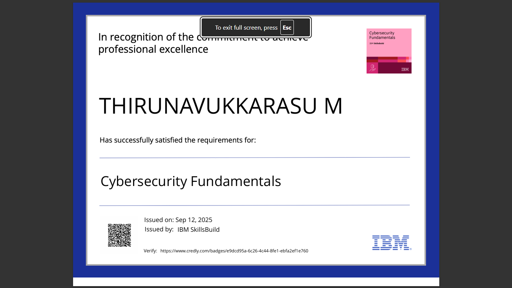Screen dimensions: 512x288
Task: Click the QR code for verification
Action: (x=120, y=235)
